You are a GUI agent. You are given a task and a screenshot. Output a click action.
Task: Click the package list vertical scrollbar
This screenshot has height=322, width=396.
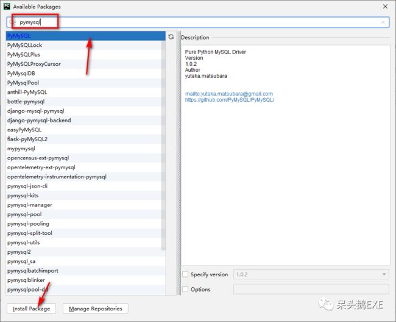coord(163,145)
